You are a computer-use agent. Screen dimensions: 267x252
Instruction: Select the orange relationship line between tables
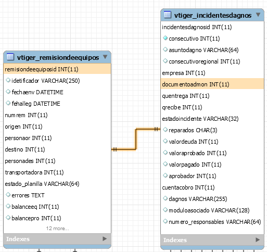(136, 139)
